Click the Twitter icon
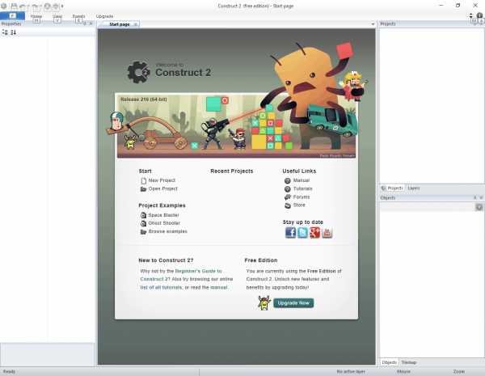Screen dimensions: 485x376 pyautogui.click(x=302, y=232)
